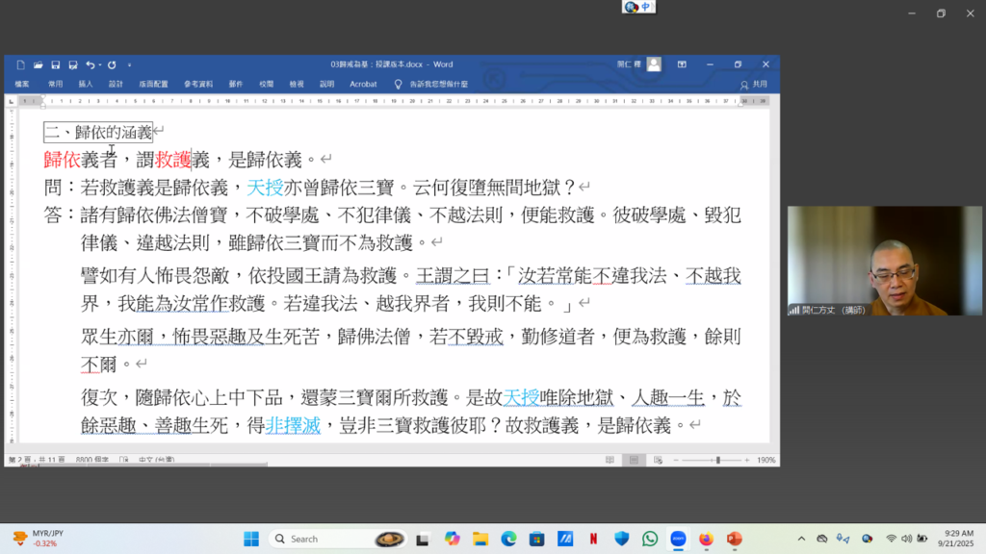Click the Save icon in Word's quick access toolbar
986x554 pixels.
point(55,65)
